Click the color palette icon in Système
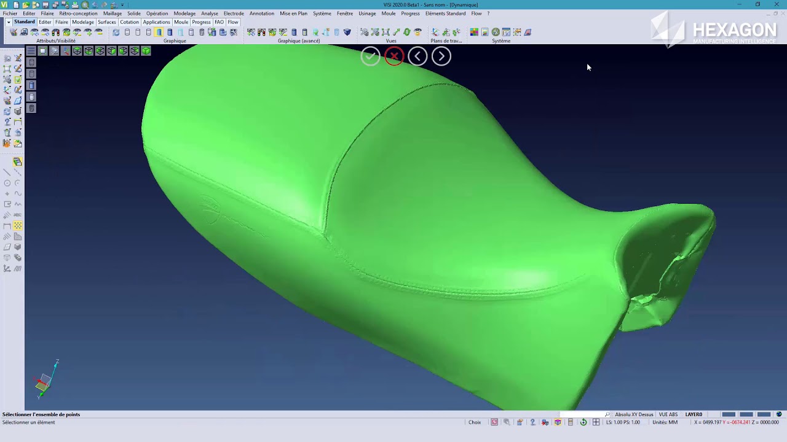 (474, 32)
